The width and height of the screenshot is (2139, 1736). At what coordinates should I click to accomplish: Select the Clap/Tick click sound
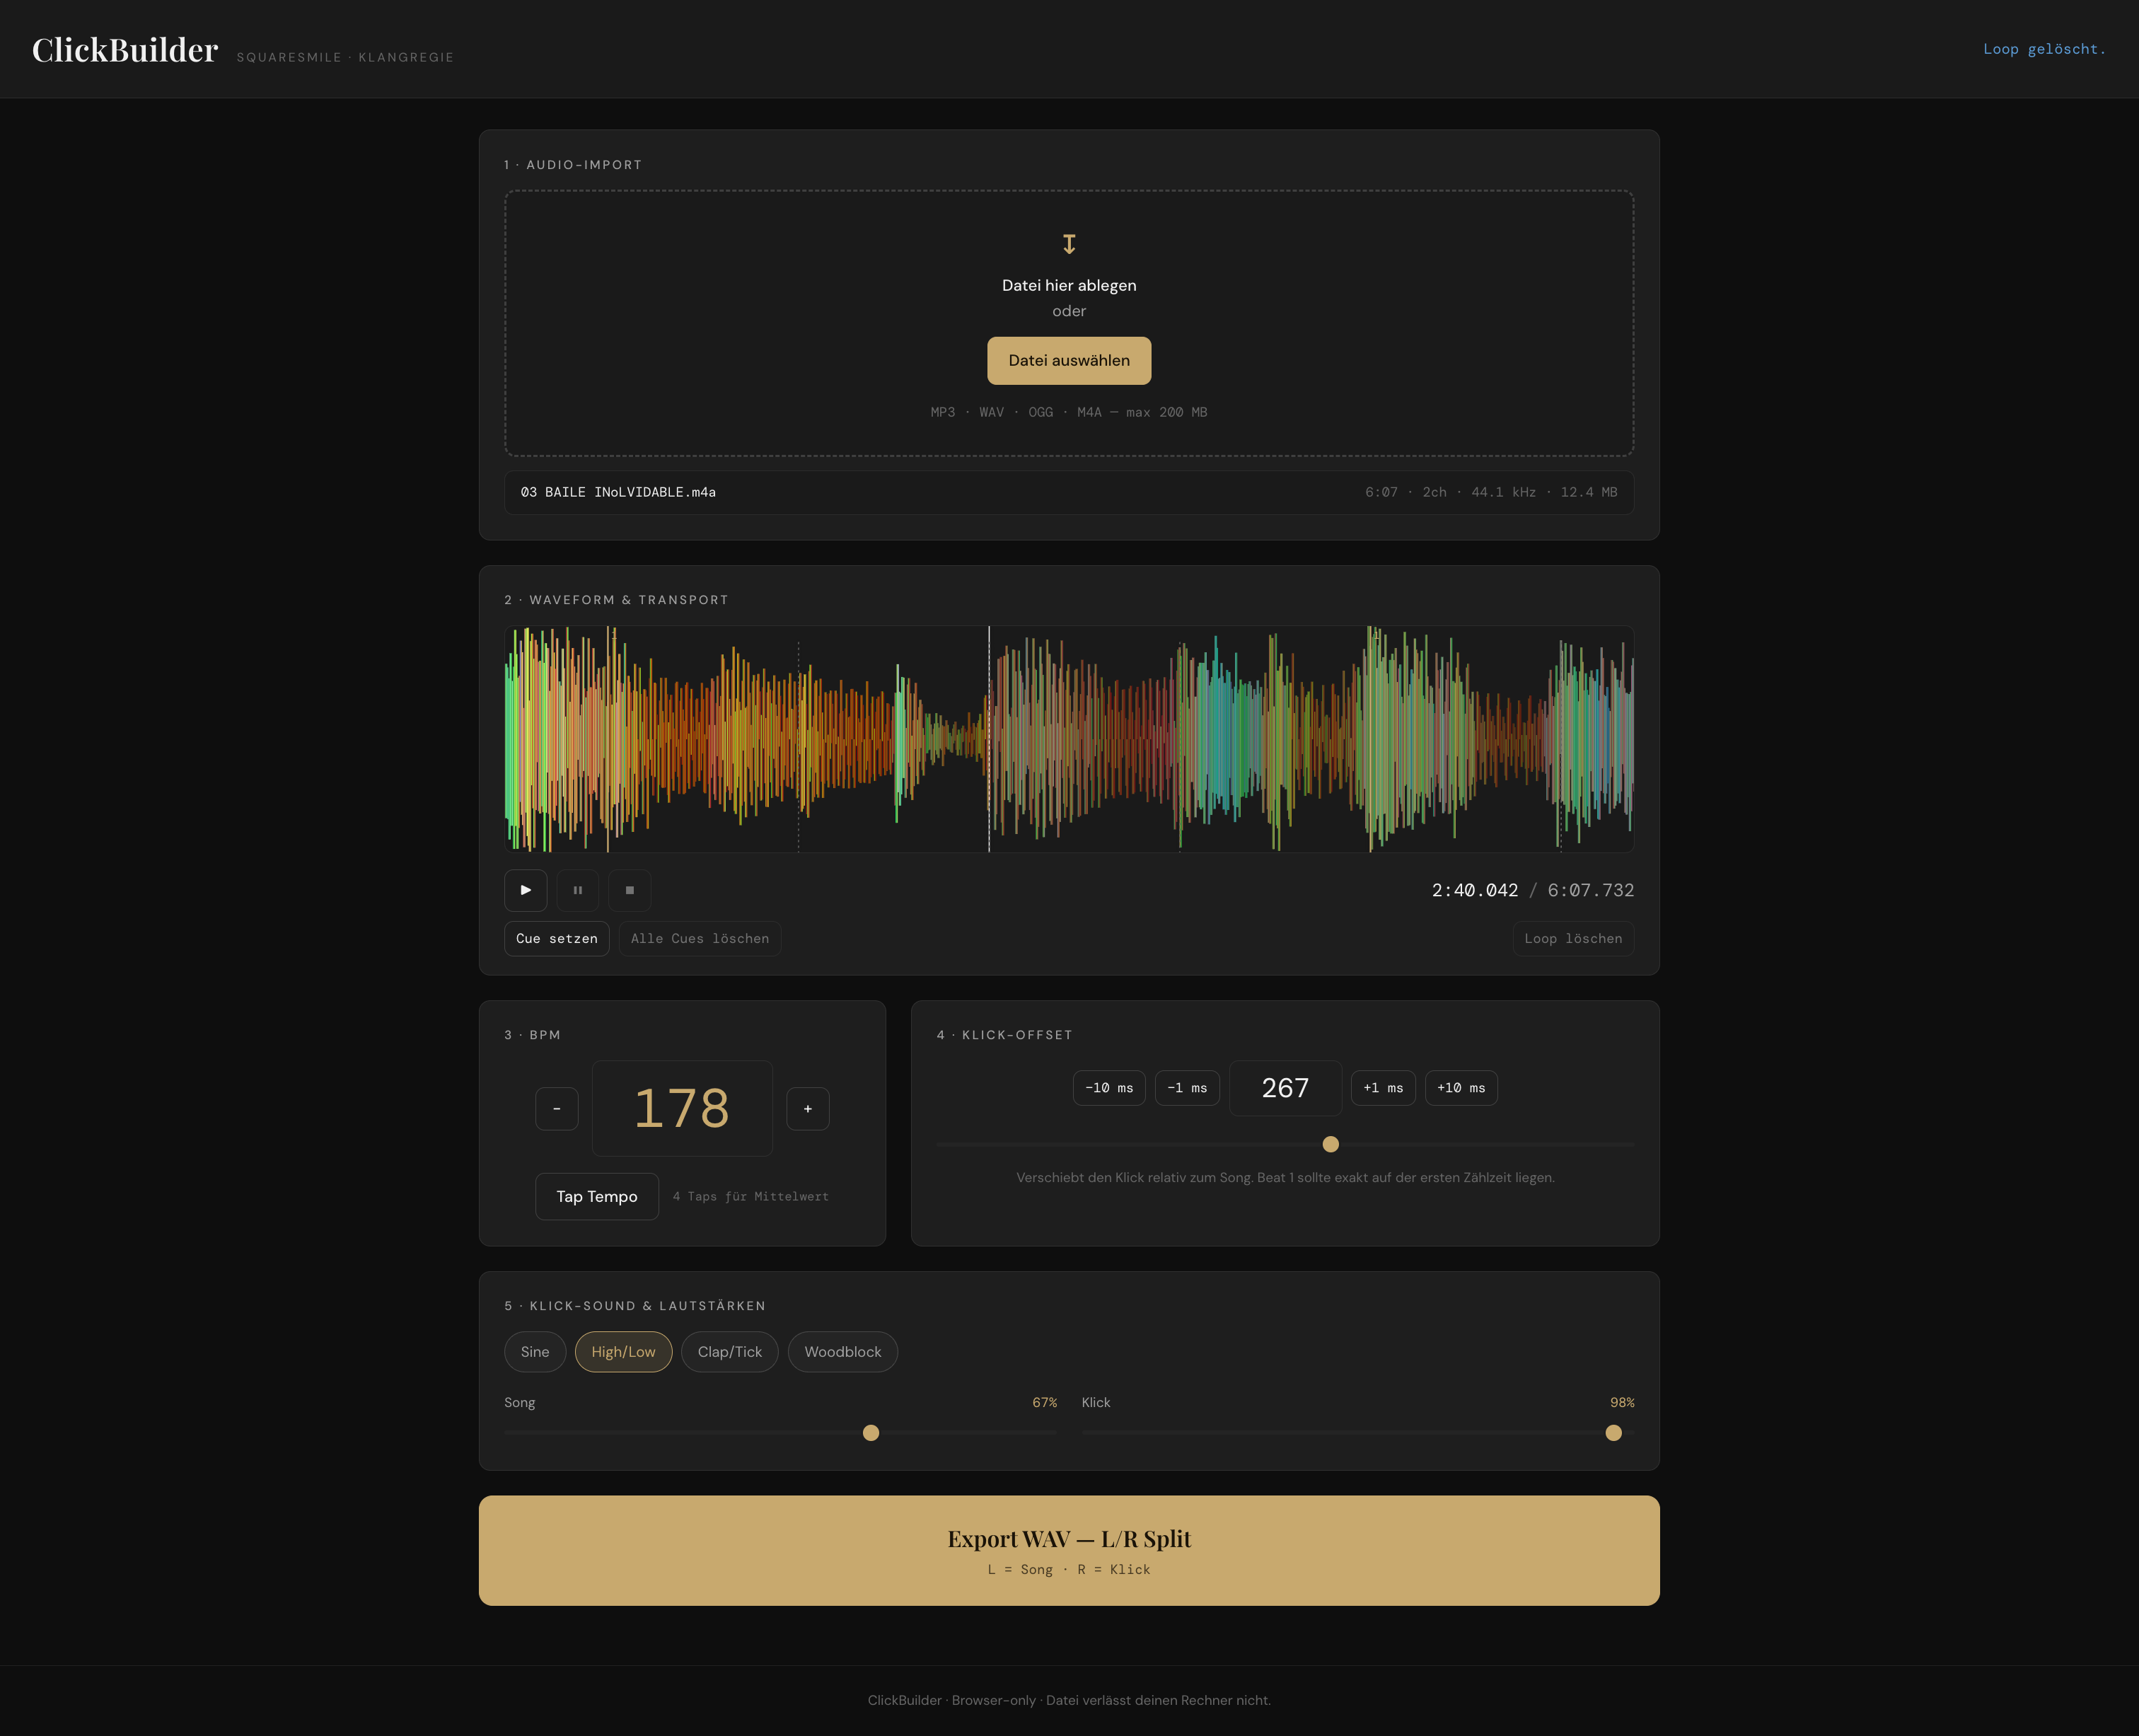click(x=730, y=1352)
